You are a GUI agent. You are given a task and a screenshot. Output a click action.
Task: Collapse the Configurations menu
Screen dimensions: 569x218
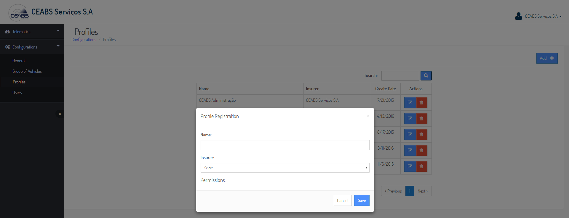click(x=32, y=47)
